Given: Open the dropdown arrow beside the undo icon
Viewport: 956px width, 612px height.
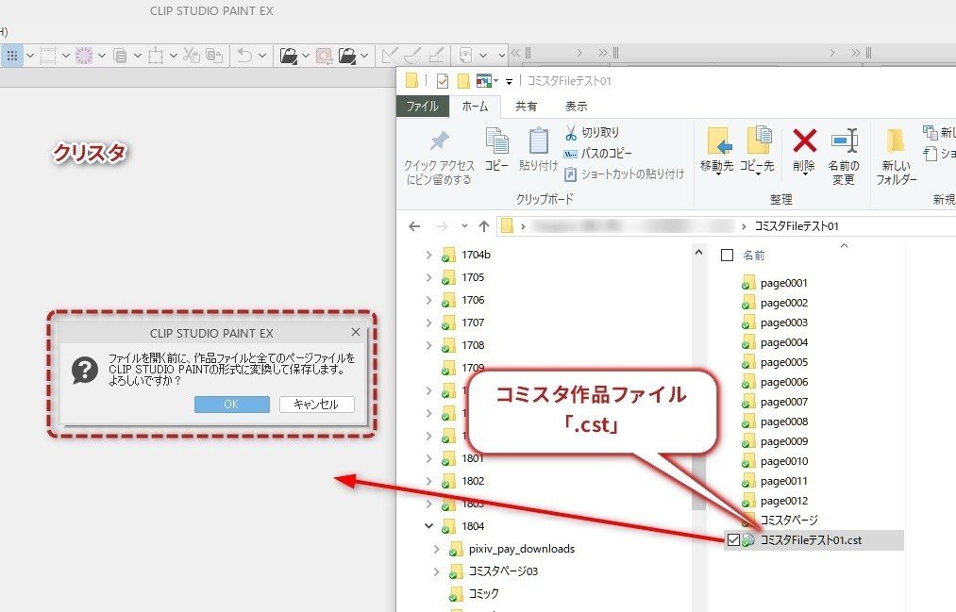Looking at the screenshot, I should [x=262, y=56].
